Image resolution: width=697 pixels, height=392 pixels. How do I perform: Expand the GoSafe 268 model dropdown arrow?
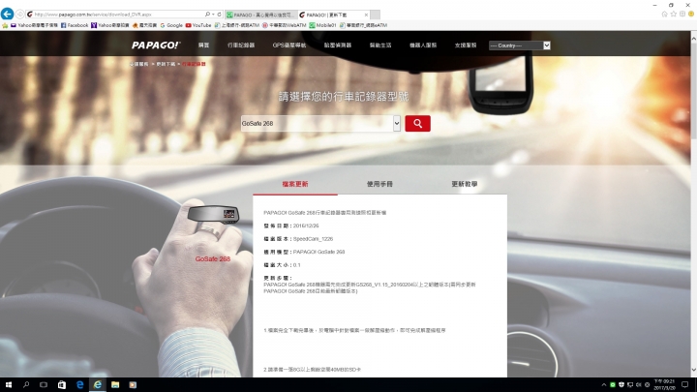(397, 123)
